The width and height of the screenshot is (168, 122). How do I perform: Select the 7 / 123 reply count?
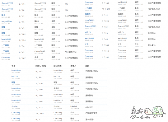pyautogui.click(x=39, y=107)
